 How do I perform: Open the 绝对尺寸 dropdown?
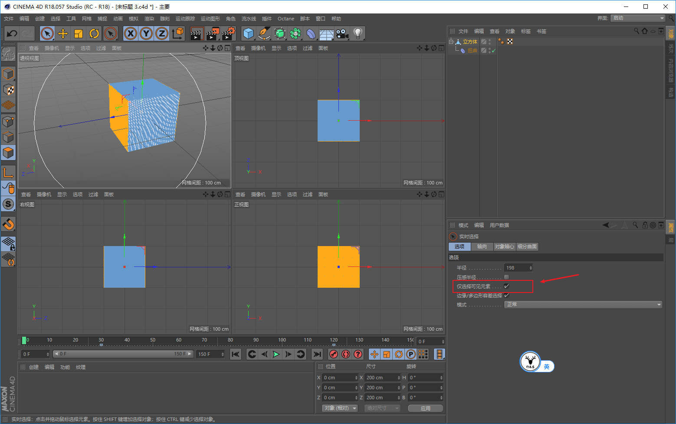click(x=382, y=408)
